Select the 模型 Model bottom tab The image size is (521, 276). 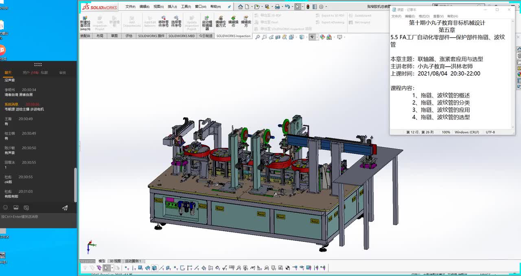pyautogui.click(x=102, y=261)
